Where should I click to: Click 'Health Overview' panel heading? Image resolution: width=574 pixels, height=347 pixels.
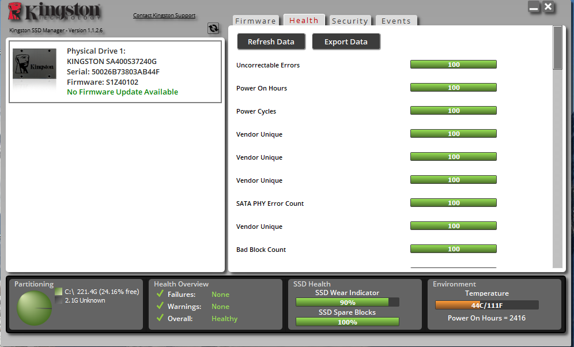click(x=181, y=284)
